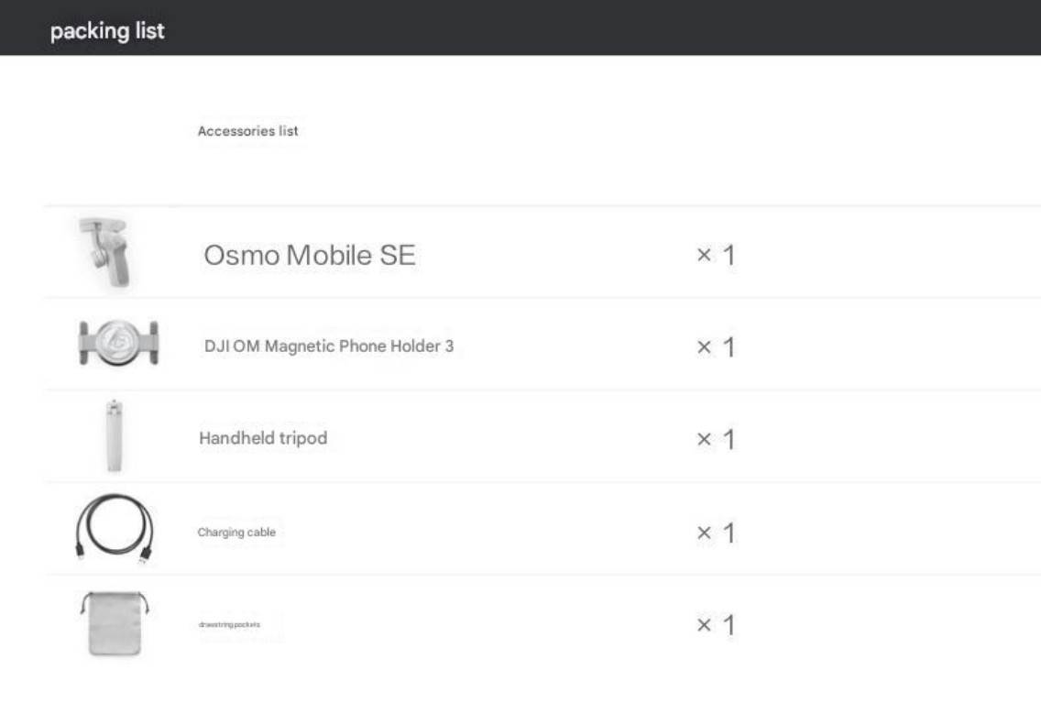Click the coiled charging cable image
This screenshot has width=1041, height=714.
click(115, 529)
